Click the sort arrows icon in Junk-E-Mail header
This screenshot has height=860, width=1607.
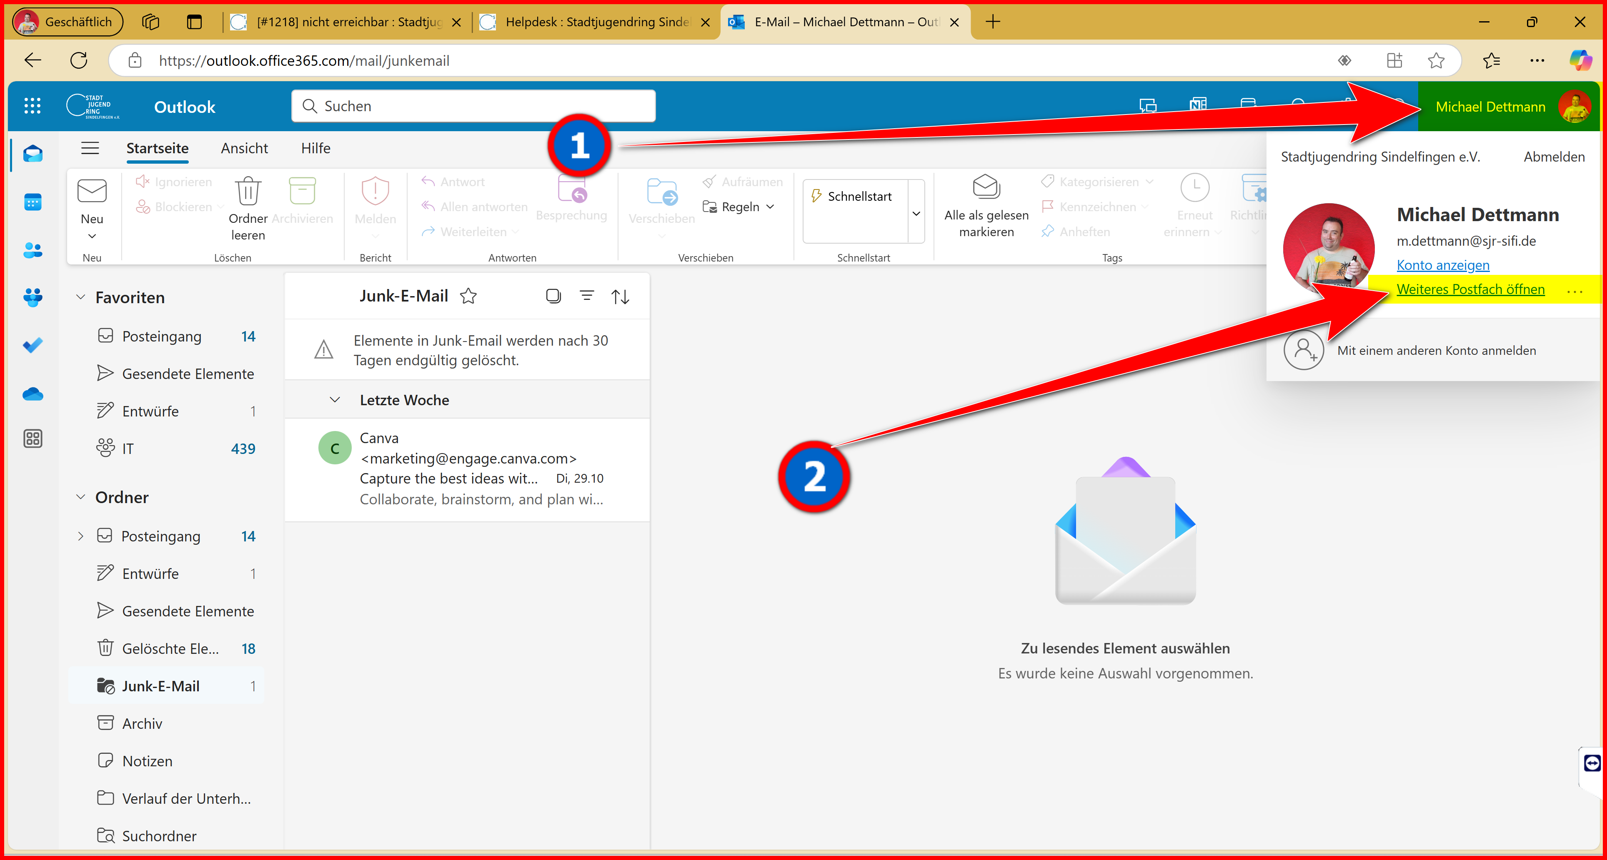coord(620,297)
